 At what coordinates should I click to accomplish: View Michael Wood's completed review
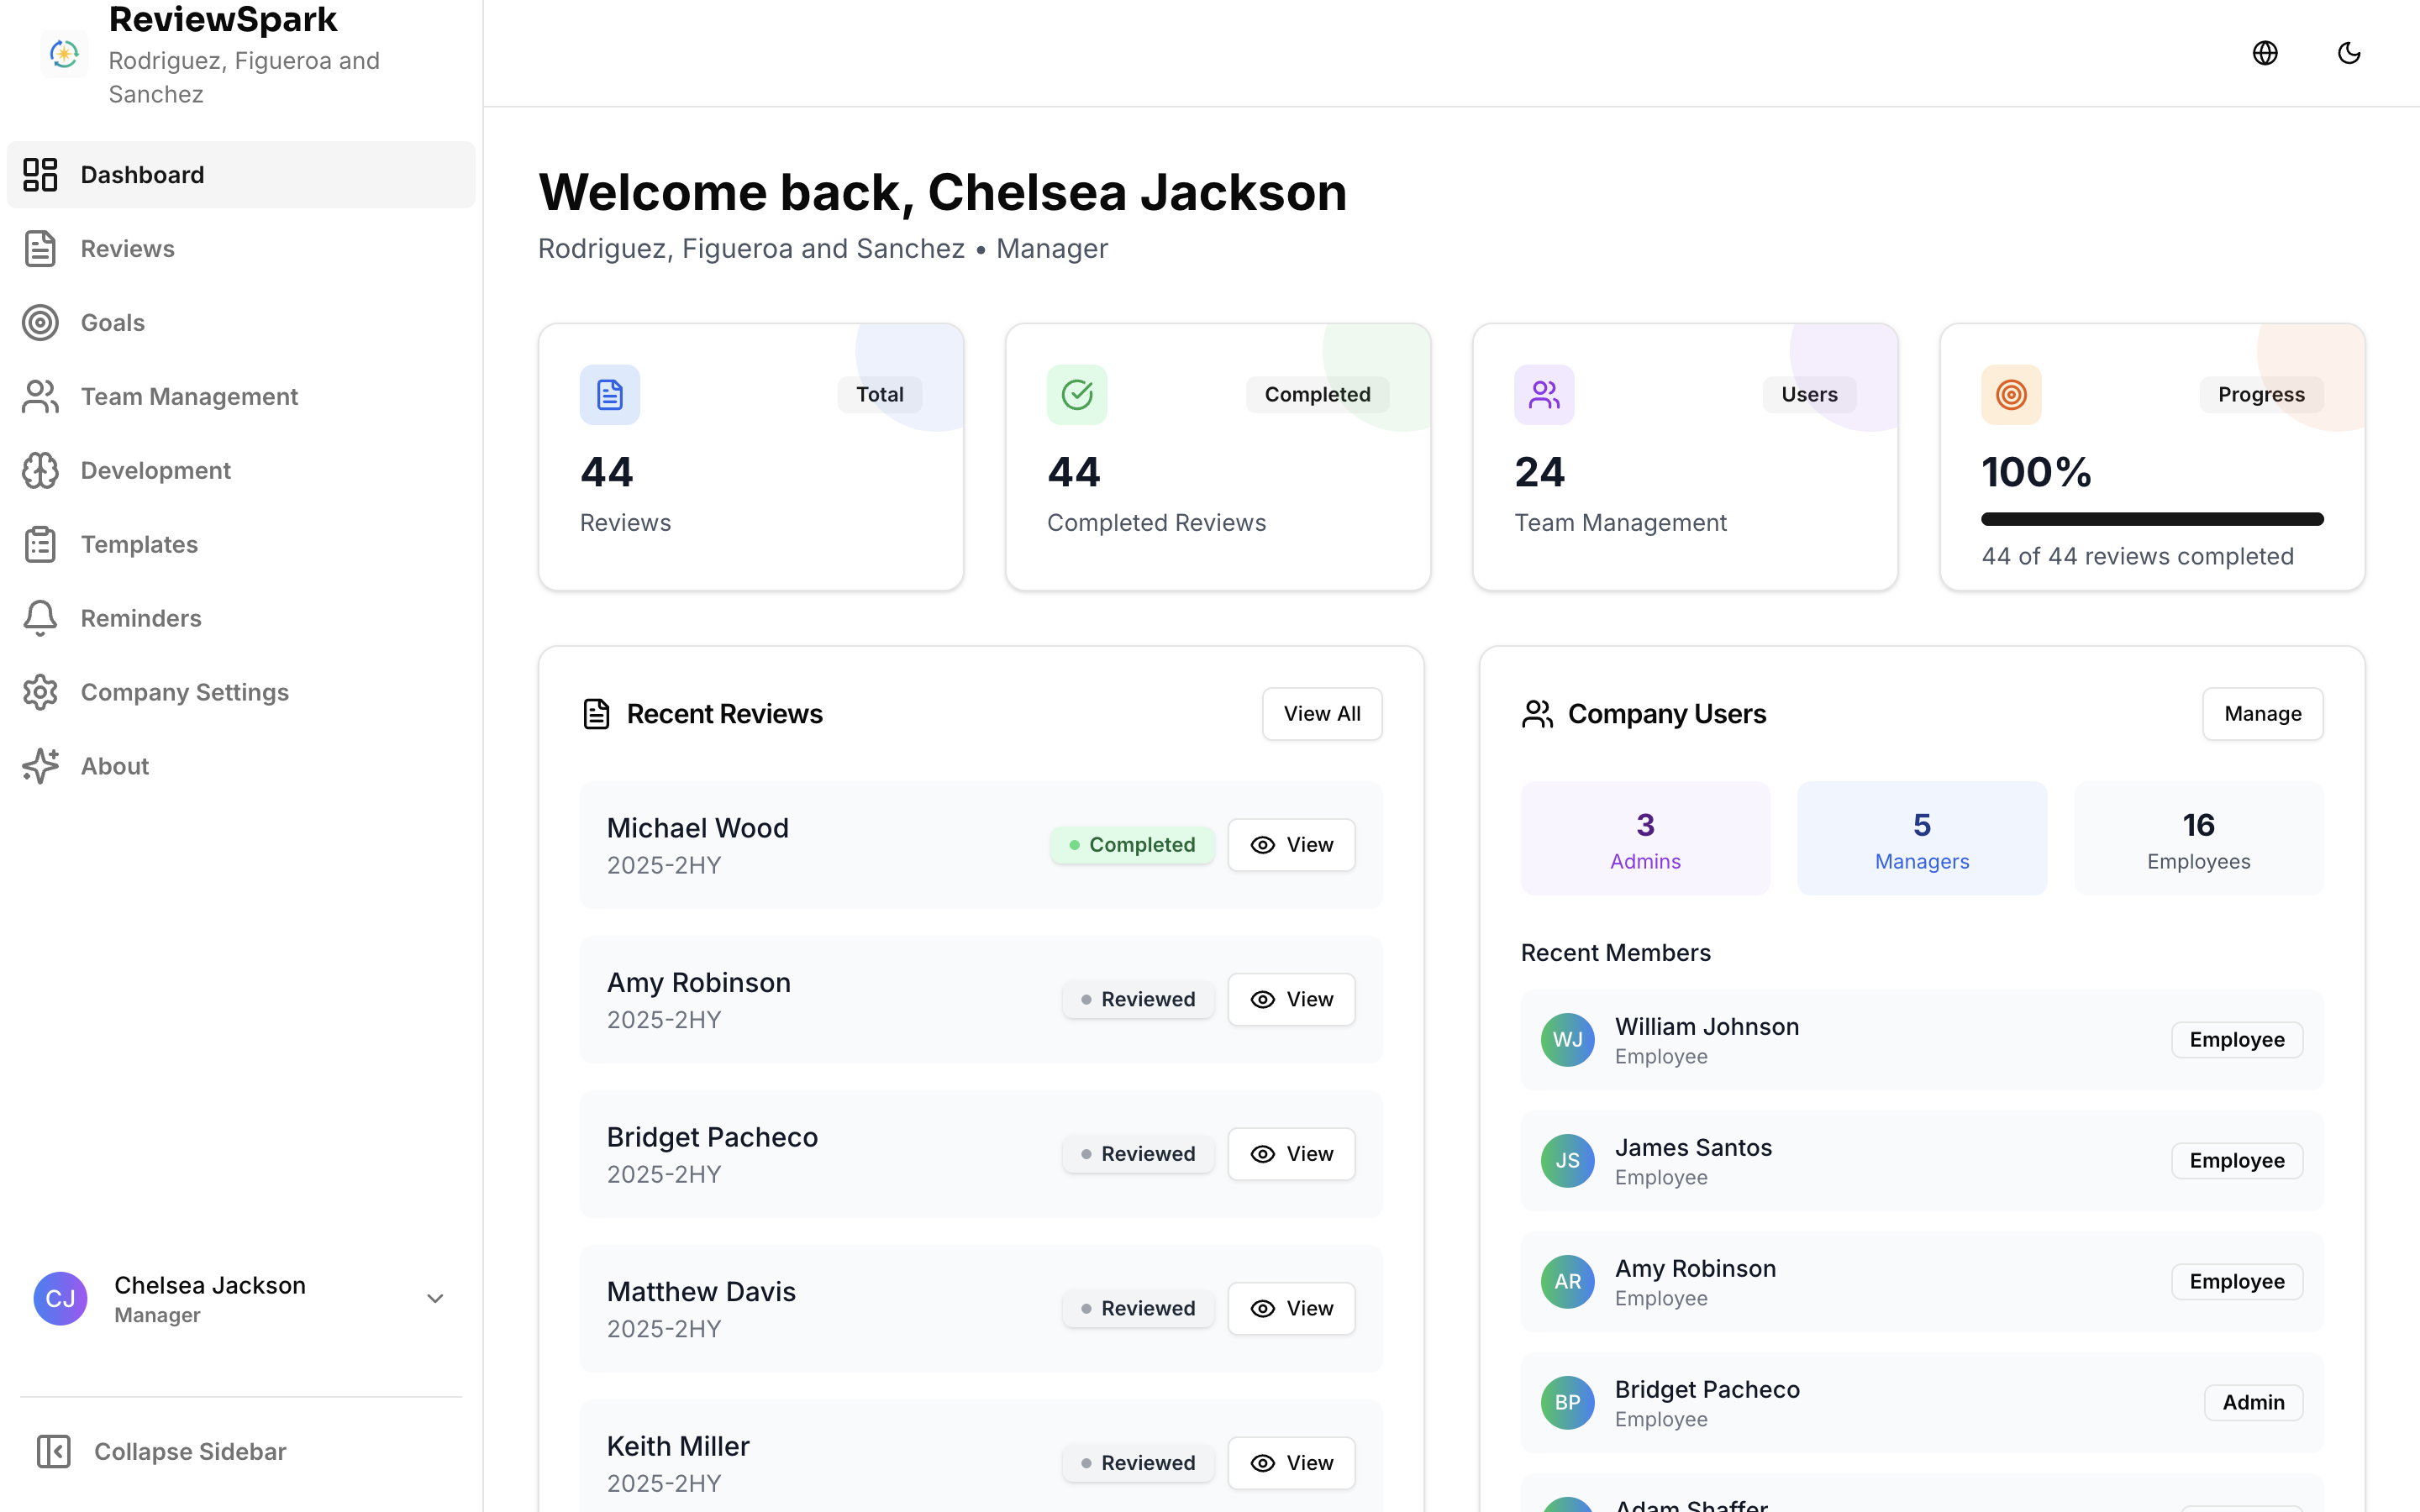click(x=1290, y=844)
